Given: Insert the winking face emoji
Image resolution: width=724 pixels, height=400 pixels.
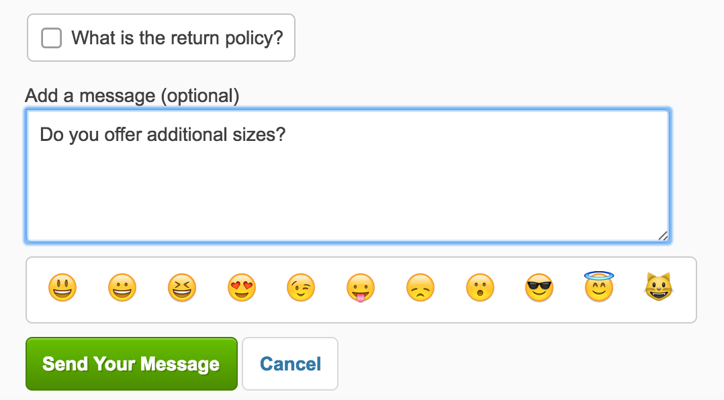Looking at the screenshot, I should [x=301, y=289].
